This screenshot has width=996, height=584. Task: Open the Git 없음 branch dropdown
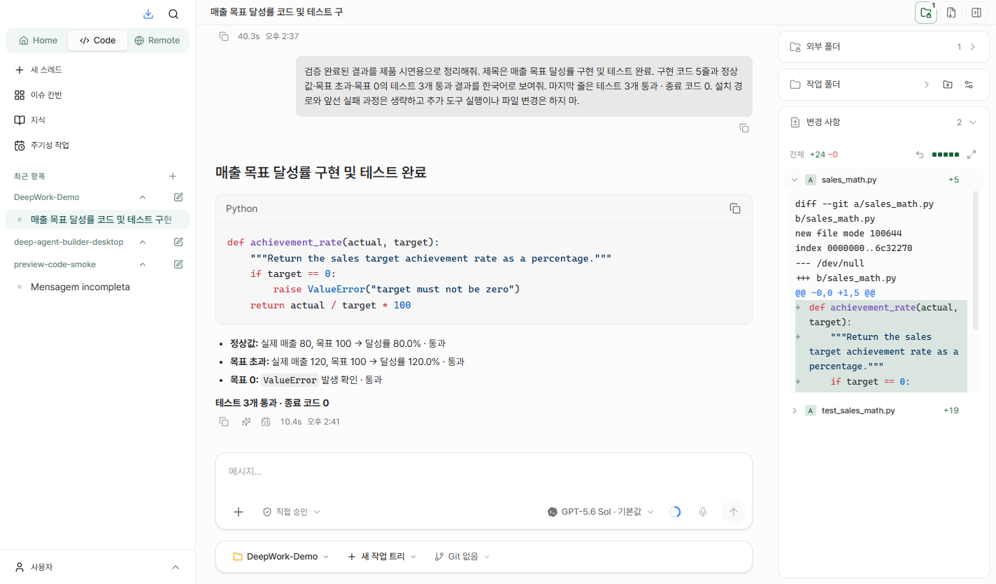tap(462, 557)
